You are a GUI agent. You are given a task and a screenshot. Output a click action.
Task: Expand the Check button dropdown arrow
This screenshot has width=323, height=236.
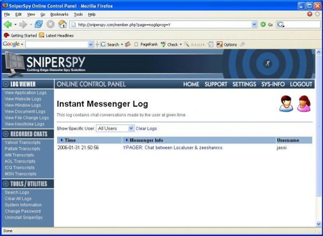[180, 45]
